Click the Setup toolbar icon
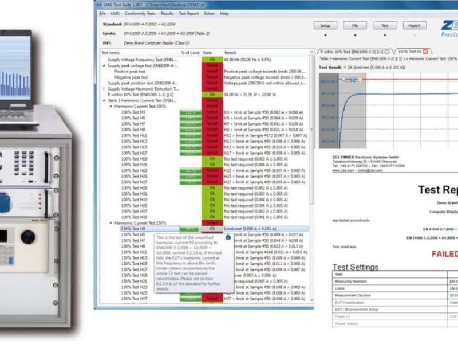 coord(325,25)
